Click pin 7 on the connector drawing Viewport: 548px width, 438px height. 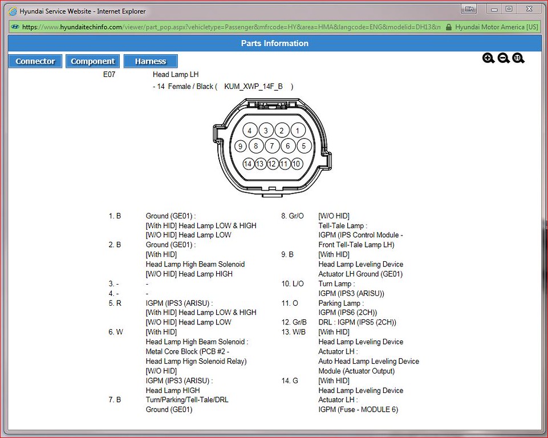click(272, 146)
